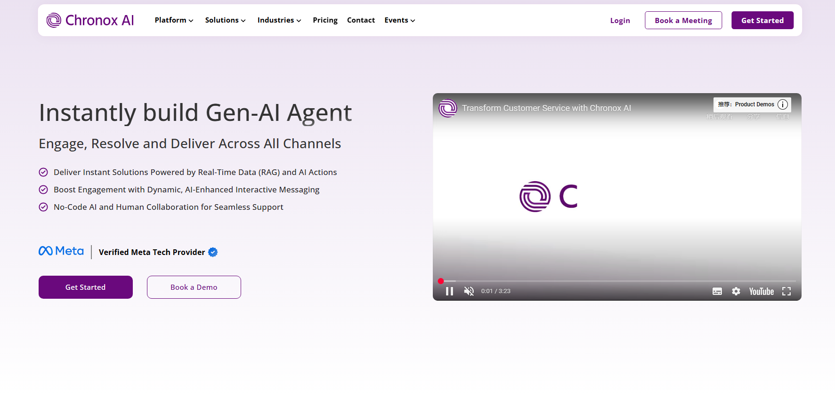
Task: Open video settings gear
Action: pyautogui.click(x=736, y=291)
